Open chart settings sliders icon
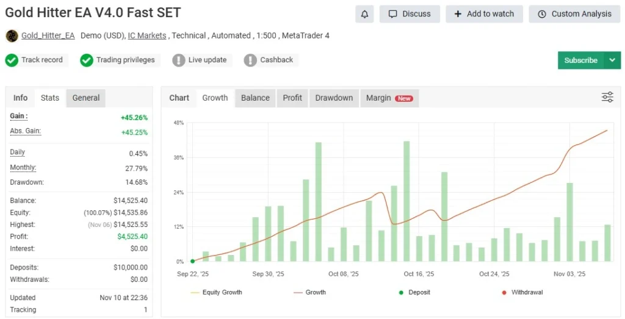The height and width of the screenshot is (319, 625). 607,97
